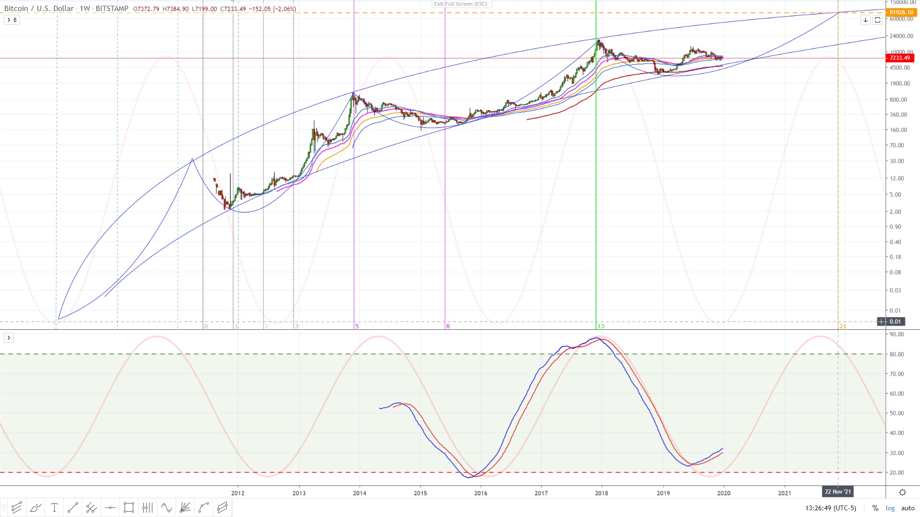Image resolution: width=920 pixels, height=517 pixels.
Task: Select the fan lines tool
Action: [185, 507]
